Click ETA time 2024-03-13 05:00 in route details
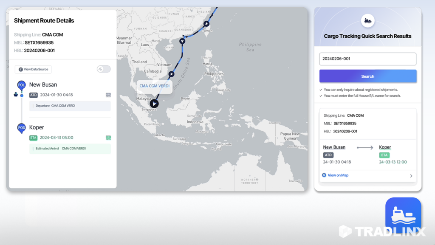The height and width of the screenshot is (245, 435). pos(56,138)
